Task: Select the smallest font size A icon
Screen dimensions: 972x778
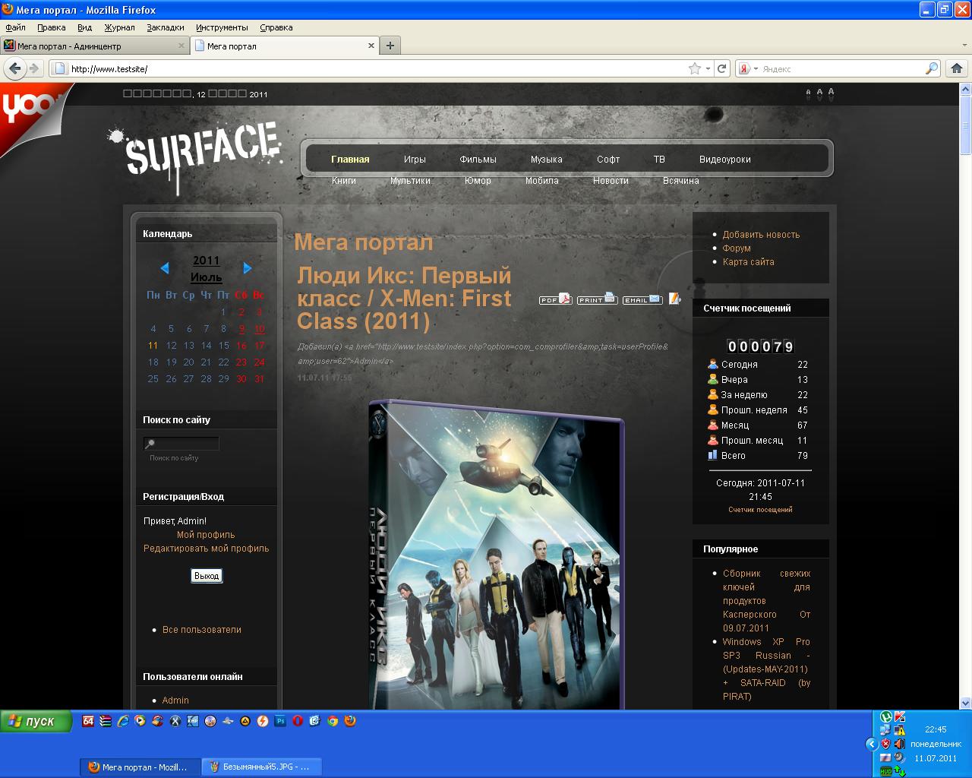Action: click(808, 93)
